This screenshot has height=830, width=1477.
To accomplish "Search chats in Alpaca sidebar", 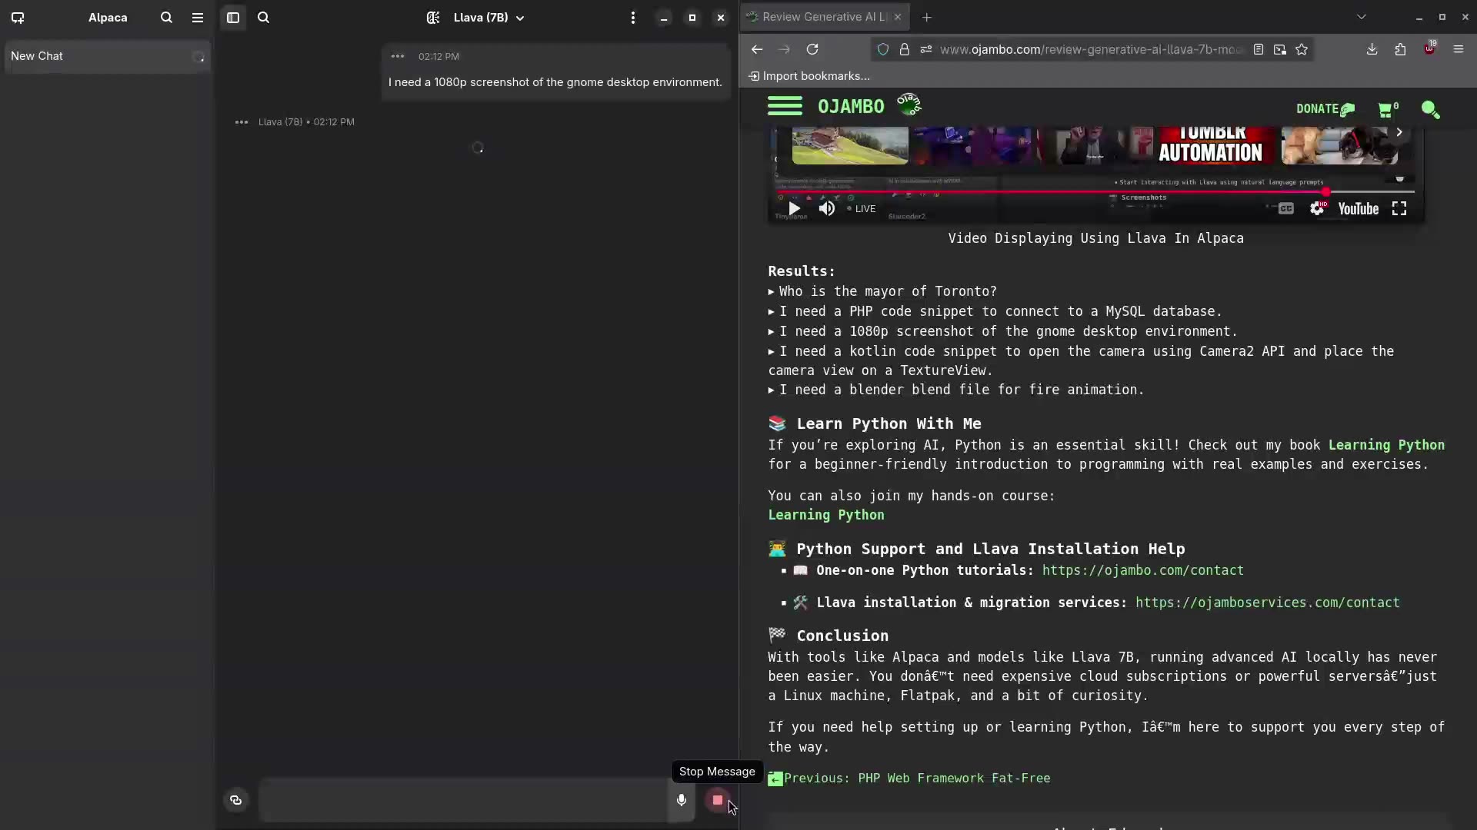I will 166,17.
